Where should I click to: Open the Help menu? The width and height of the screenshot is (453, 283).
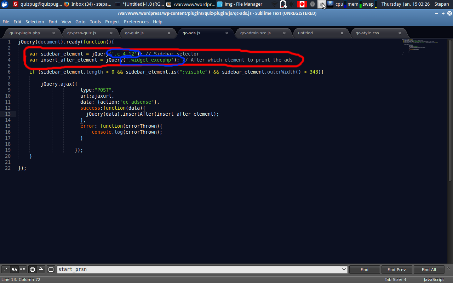157,22
